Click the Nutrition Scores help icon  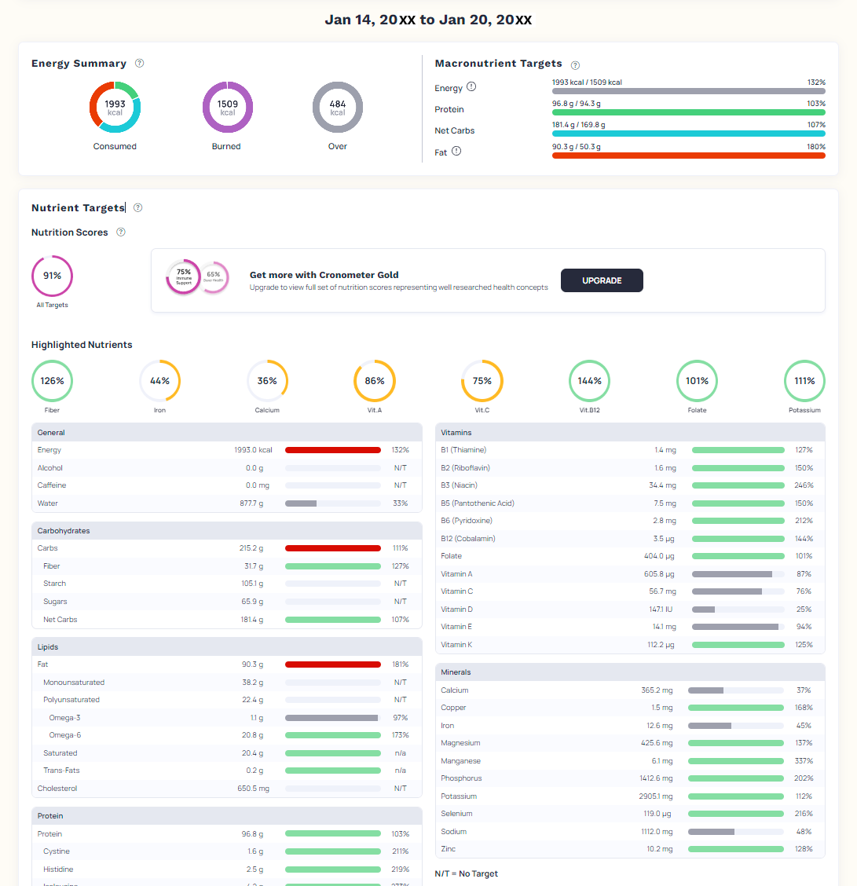click(121, 232)
